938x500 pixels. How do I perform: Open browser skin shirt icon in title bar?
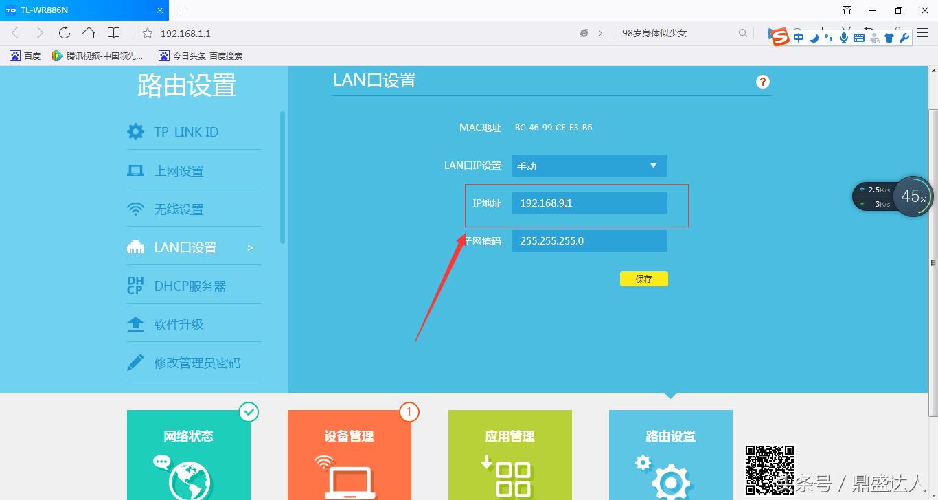pos(847,10)
